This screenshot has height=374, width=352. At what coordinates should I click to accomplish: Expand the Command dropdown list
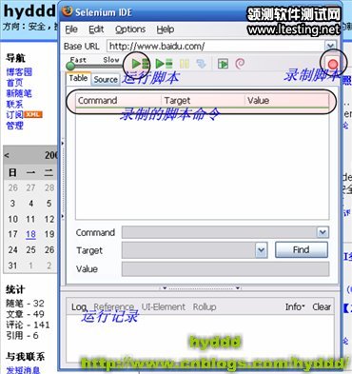point(323,232)
